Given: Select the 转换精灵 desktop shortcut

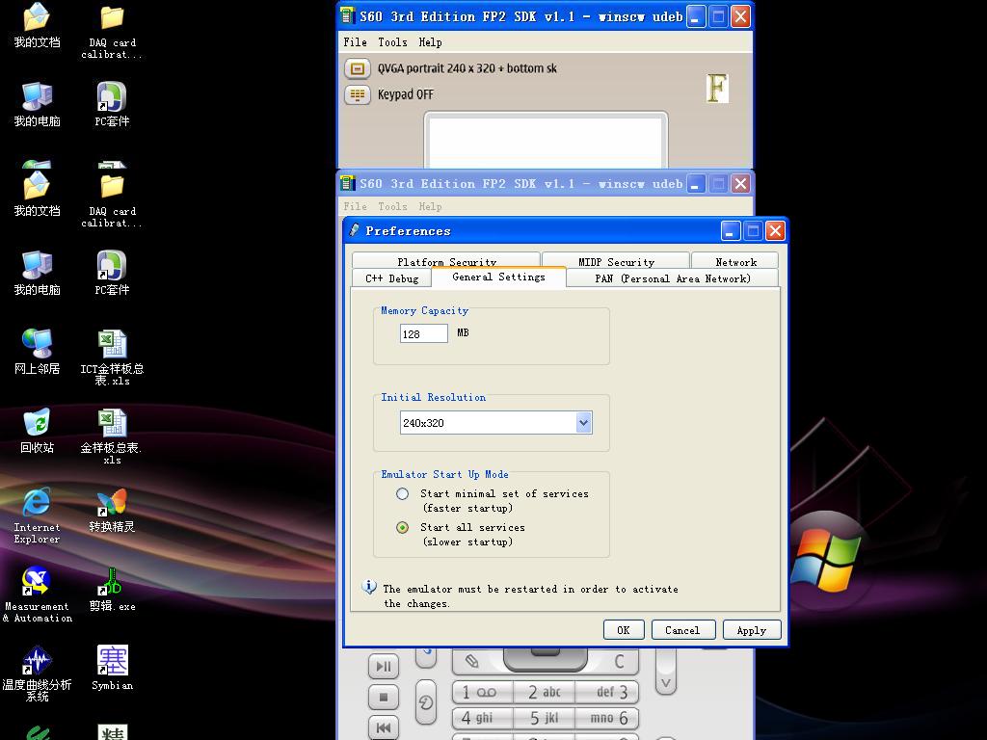Looking at the screenshot, I should coord(112,510).
